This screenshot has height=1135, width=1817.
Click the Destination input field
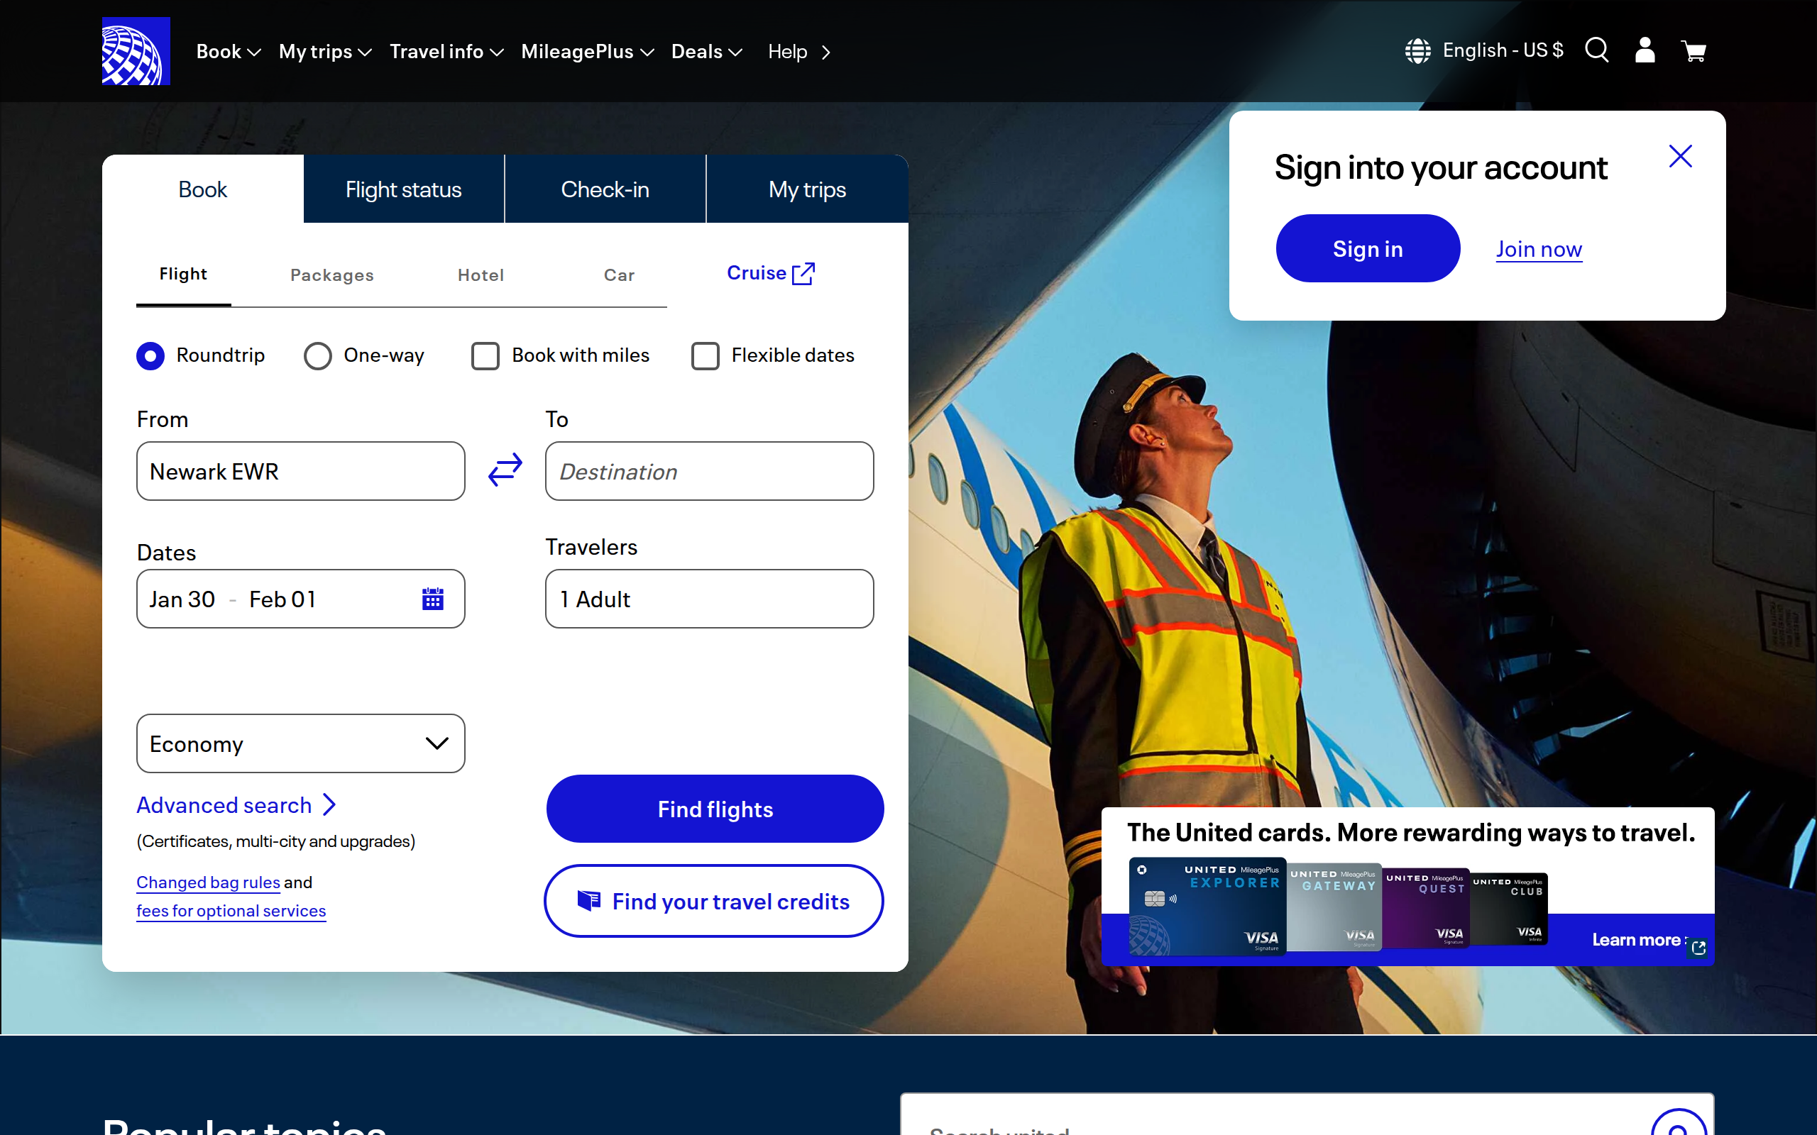tap(709, 472)
